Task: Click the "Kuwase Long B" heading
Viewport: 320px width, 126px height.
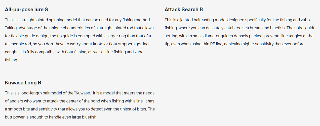Action: [23, 83]
